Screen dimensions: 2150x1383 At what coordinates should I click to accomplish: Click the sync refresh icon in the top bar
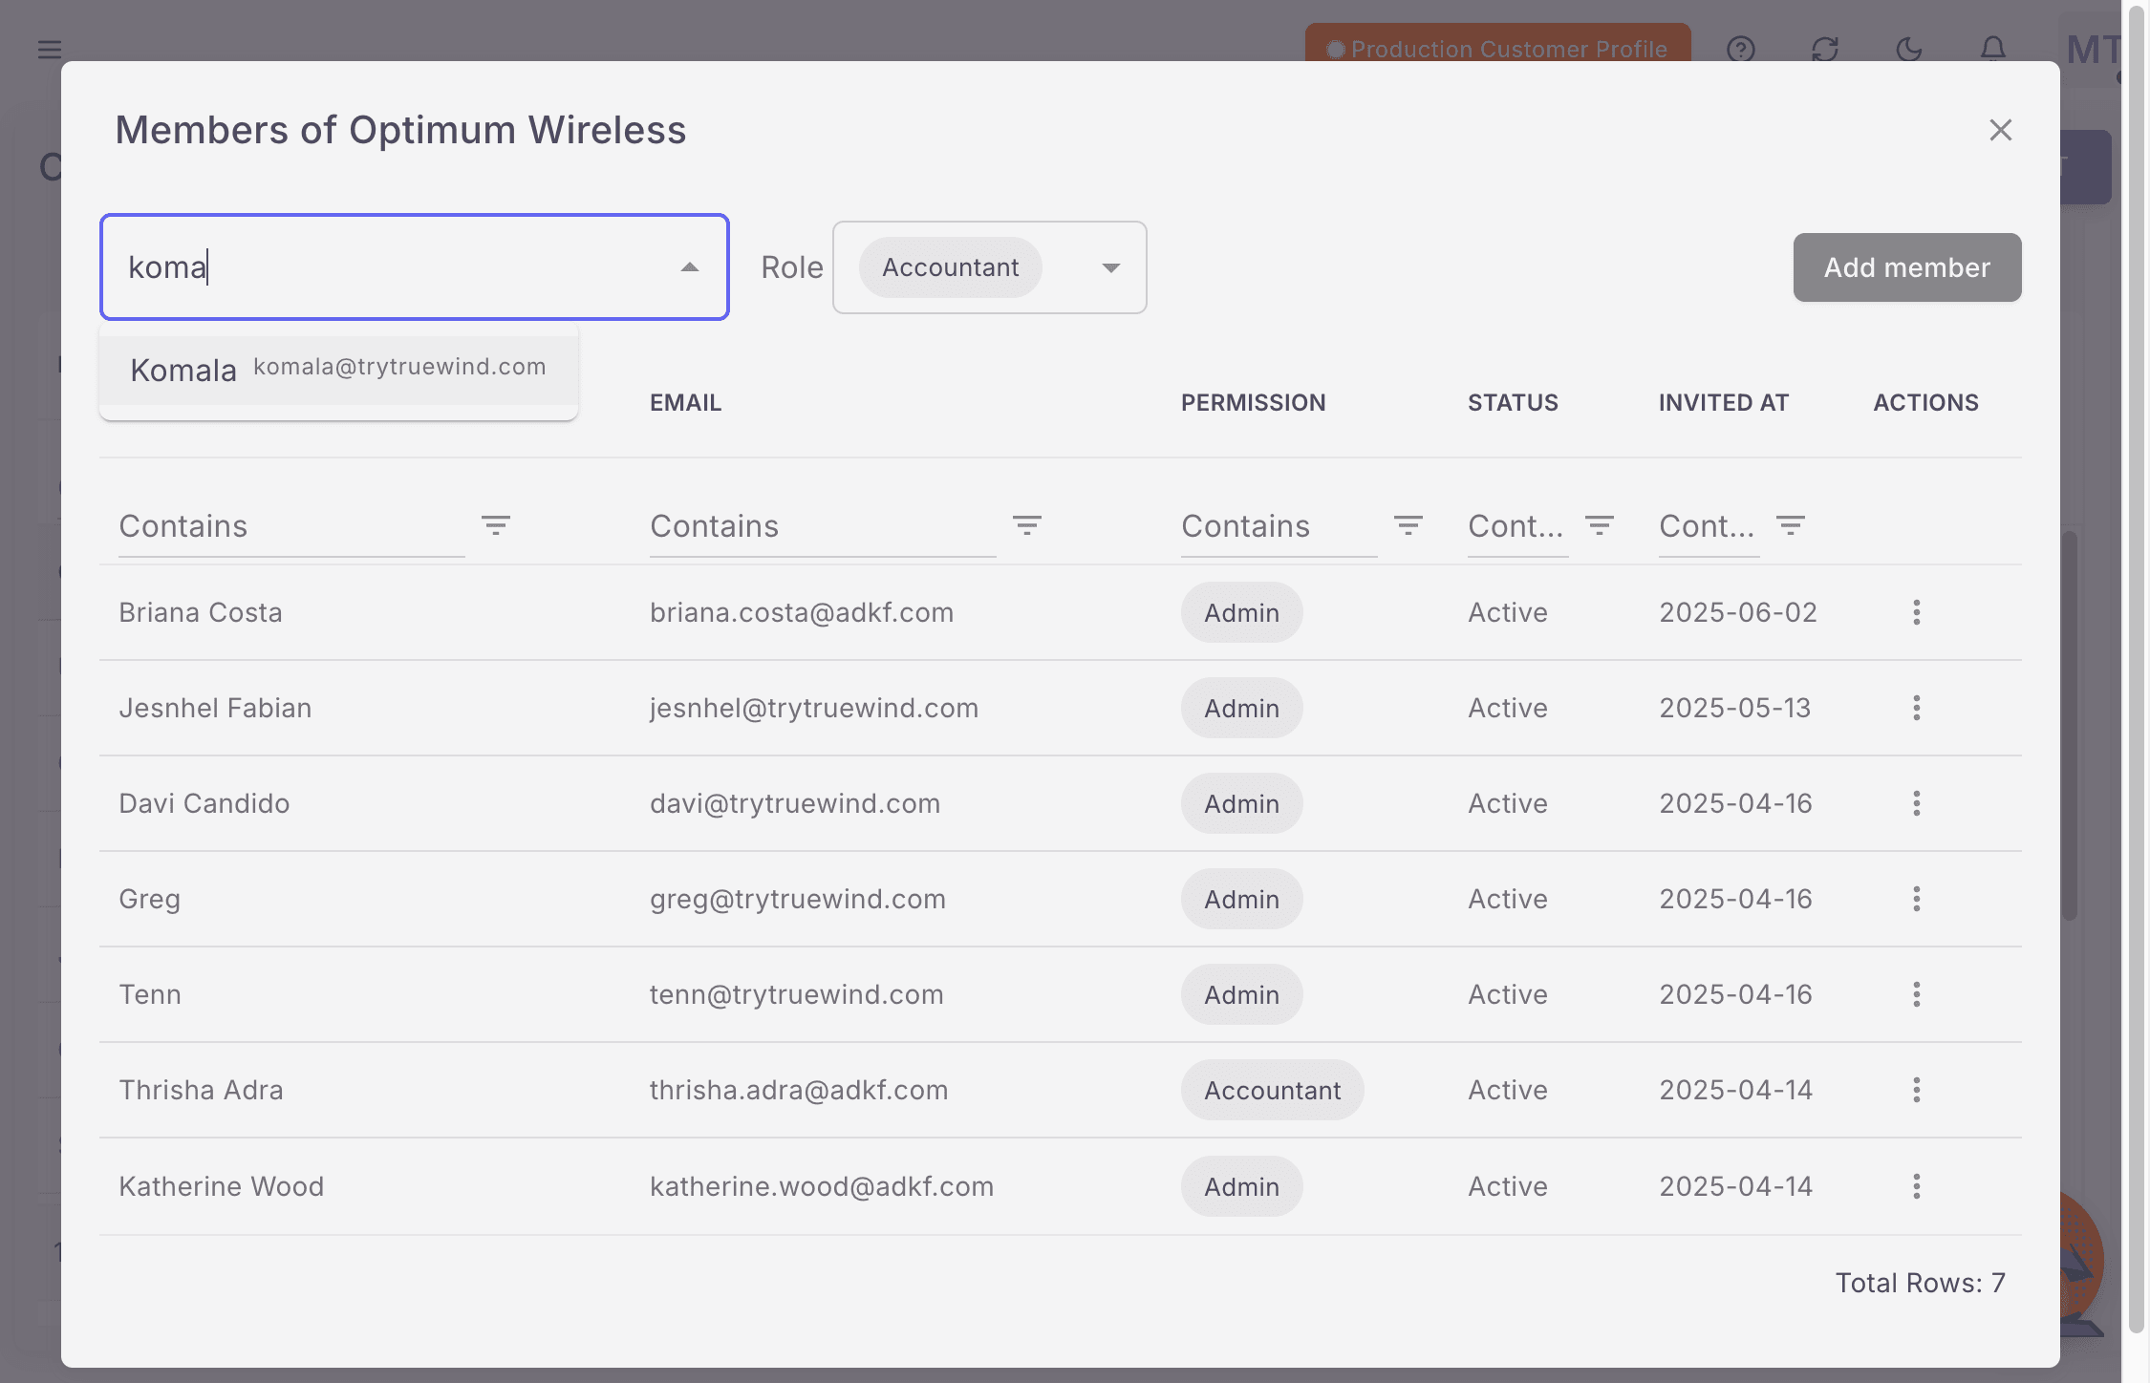coord(1824,49)
